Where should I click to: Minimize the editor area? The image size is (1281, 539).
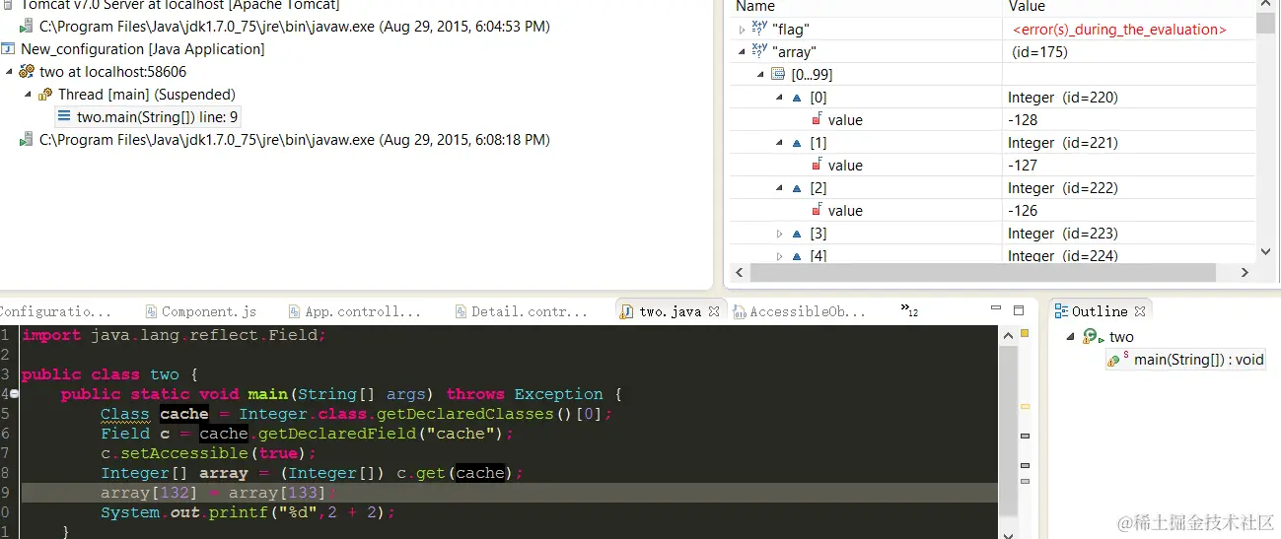994,310
